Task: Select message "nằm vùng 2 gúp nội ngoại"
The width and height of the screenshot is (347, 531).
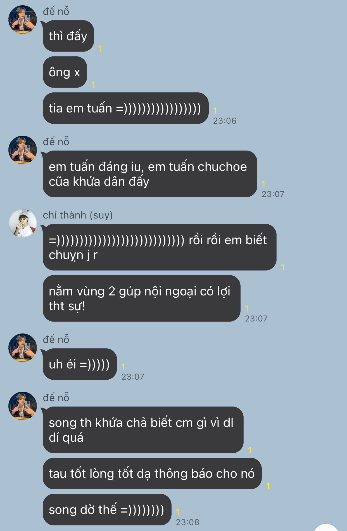Action: point(141,299)
